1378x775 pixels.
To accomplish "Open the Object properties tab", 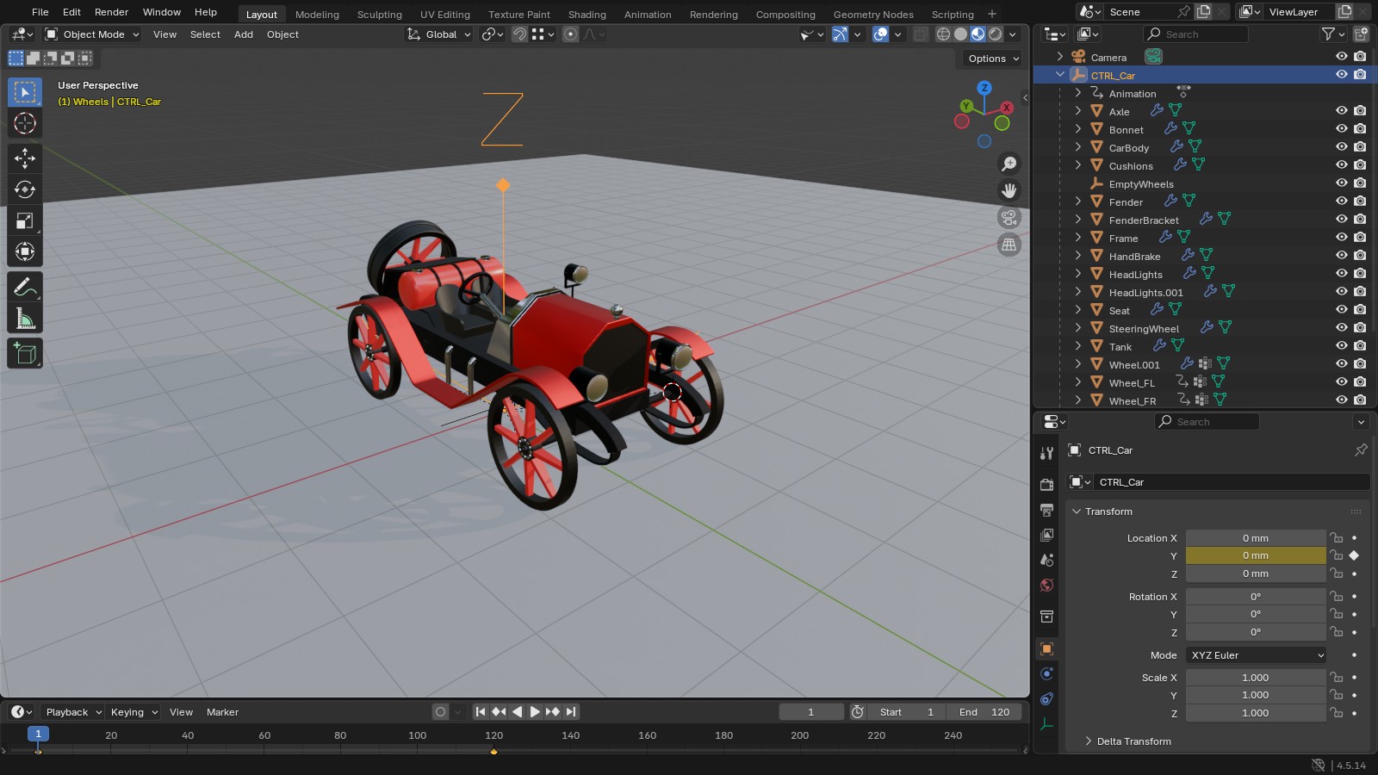I will (x=1047, y=649).
